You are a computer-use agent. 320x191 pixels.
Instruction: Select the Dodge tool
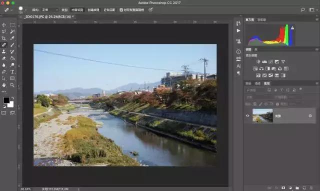12,65
